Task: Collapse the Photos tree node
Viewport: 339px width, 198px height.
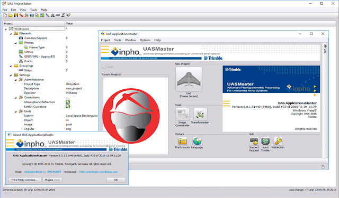Action: coord(16,43)
